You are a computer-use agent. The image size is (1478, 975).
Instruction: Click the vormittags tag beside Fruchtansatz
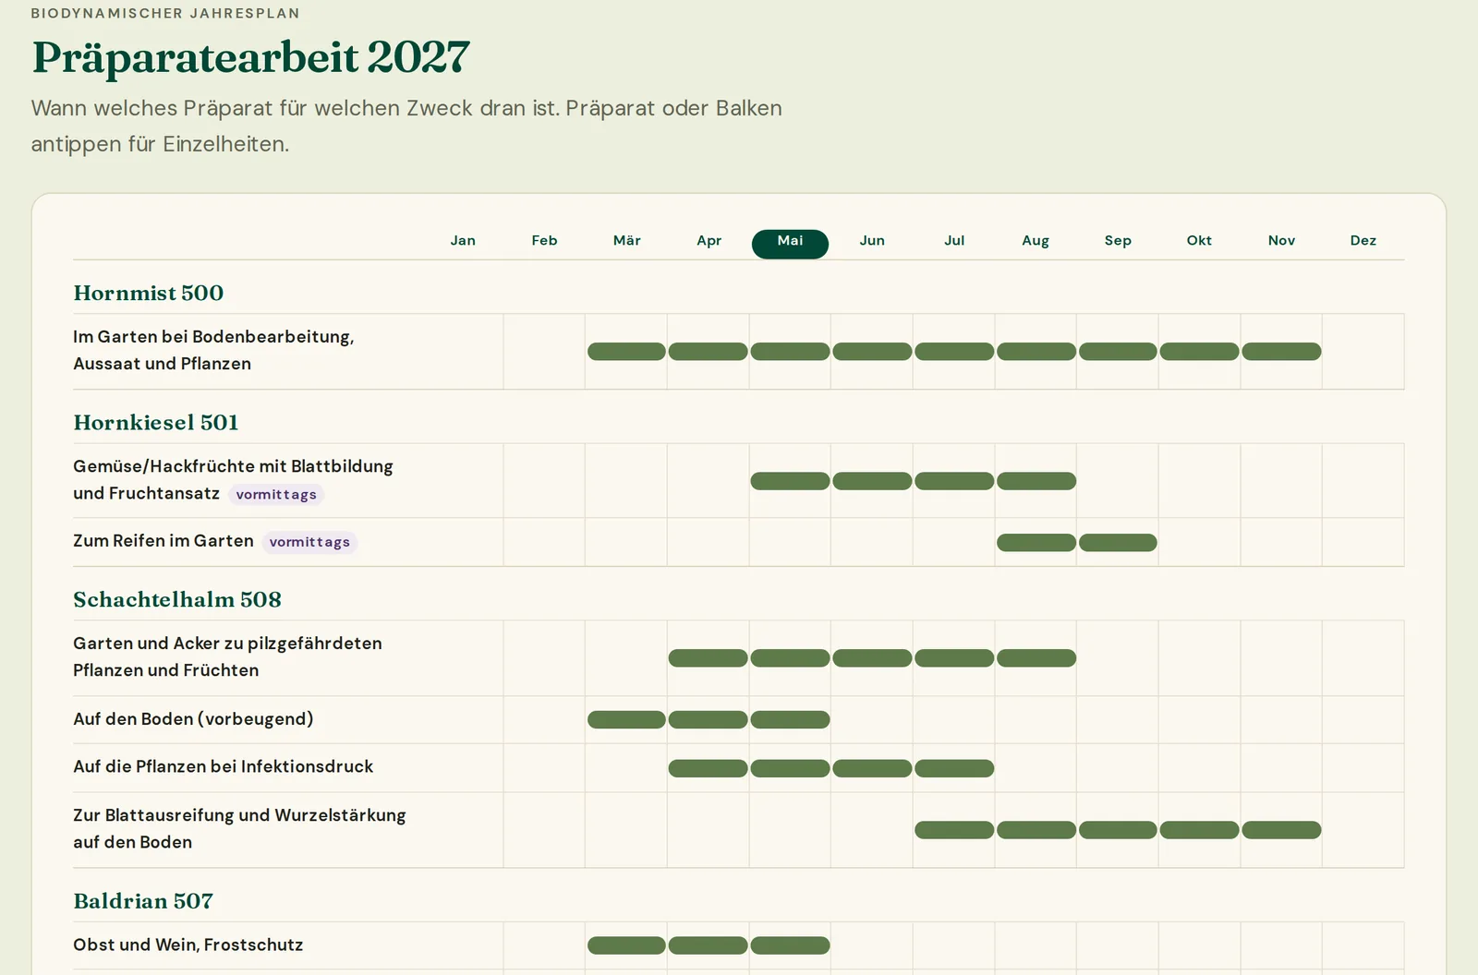click(x=276, y=495)
